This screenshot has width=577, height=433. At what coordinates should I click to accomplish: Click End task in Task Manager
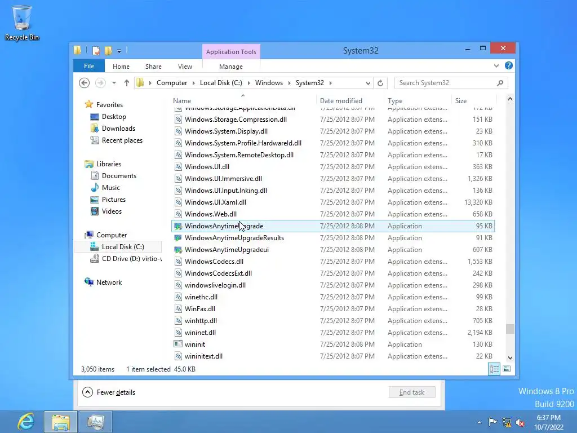[x=412, y=392]
